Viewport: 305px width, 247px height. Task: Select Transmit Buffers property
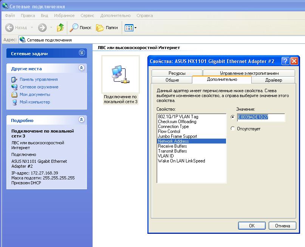pos(191,151)
